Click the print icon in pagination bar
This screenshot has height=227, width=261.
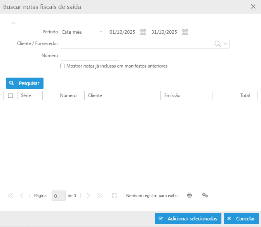pyautogui.click(x=190, y=195)
